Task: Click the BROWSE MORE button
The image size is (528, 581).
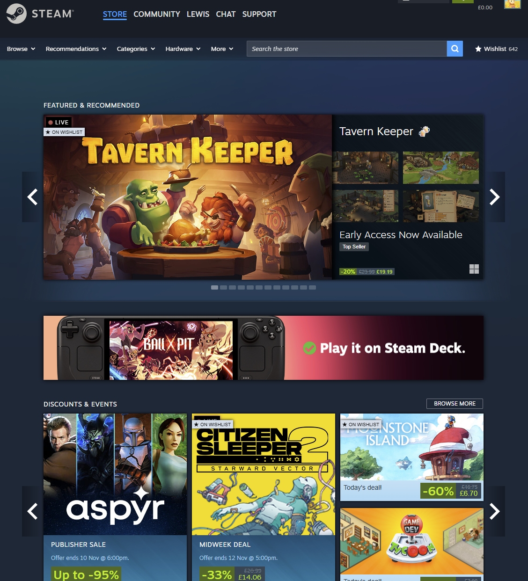Action: pyautogui.click(x=455, y=404)
